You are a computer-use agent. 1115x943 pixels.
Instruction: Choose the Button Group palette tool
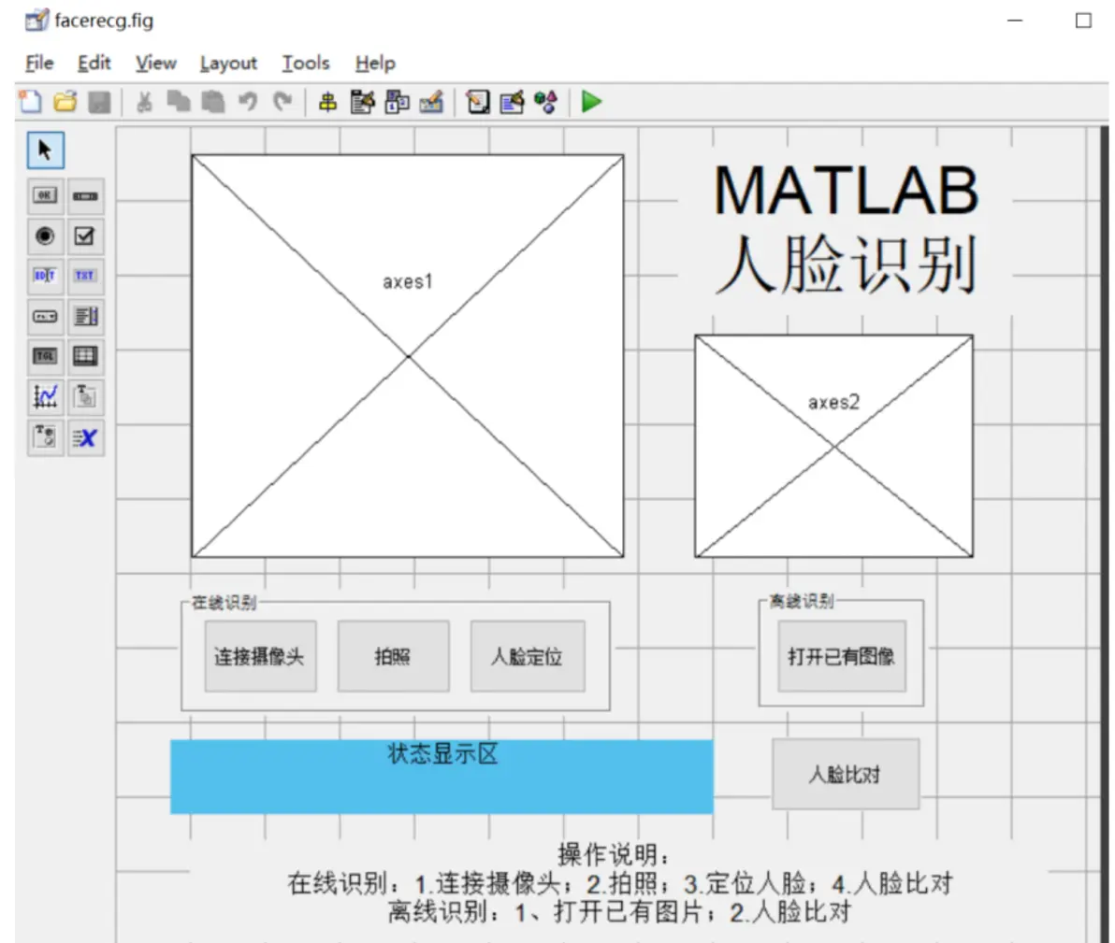pos(45,437)
